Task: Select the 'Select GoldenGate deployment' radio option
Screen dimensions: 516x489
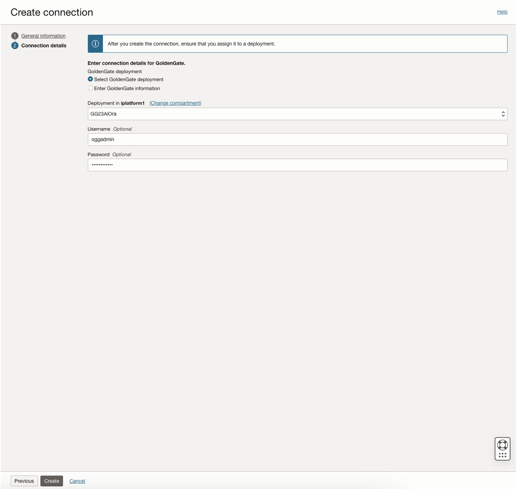Action: click(x=91, y=79)
